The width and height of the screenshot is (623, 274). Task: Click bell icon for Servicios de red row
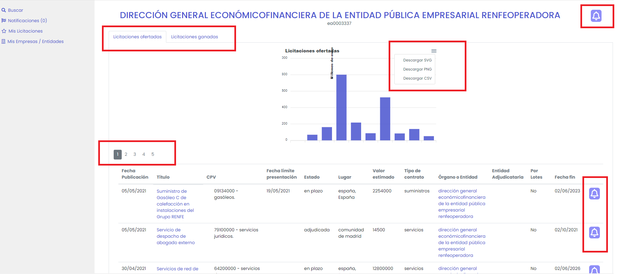pyautogui.click(x=594, y=270)
